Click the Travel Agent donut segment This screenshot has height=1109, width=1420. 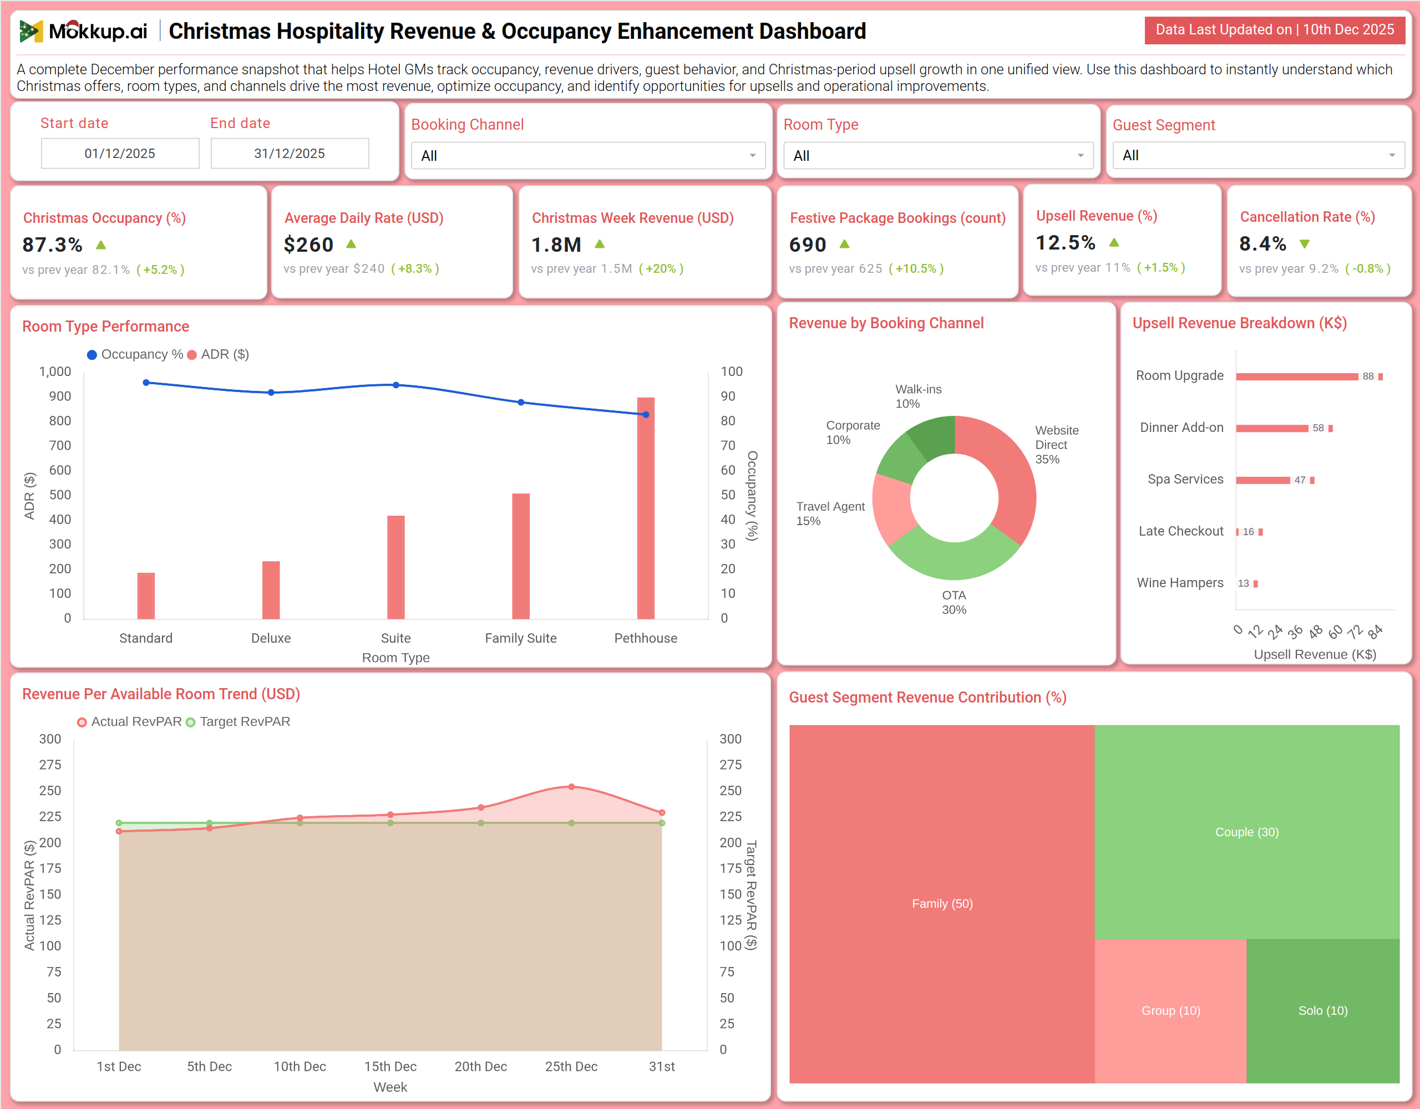click(x=891, y=510)
